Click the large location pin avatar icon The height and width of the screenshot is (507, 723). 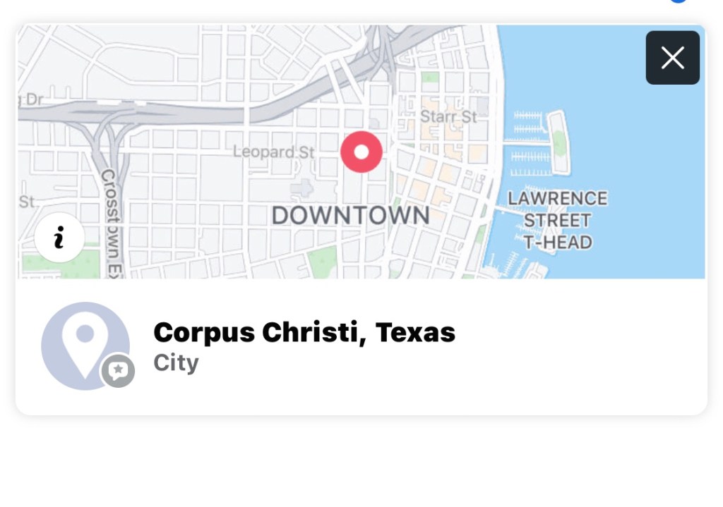pos(85,345)
